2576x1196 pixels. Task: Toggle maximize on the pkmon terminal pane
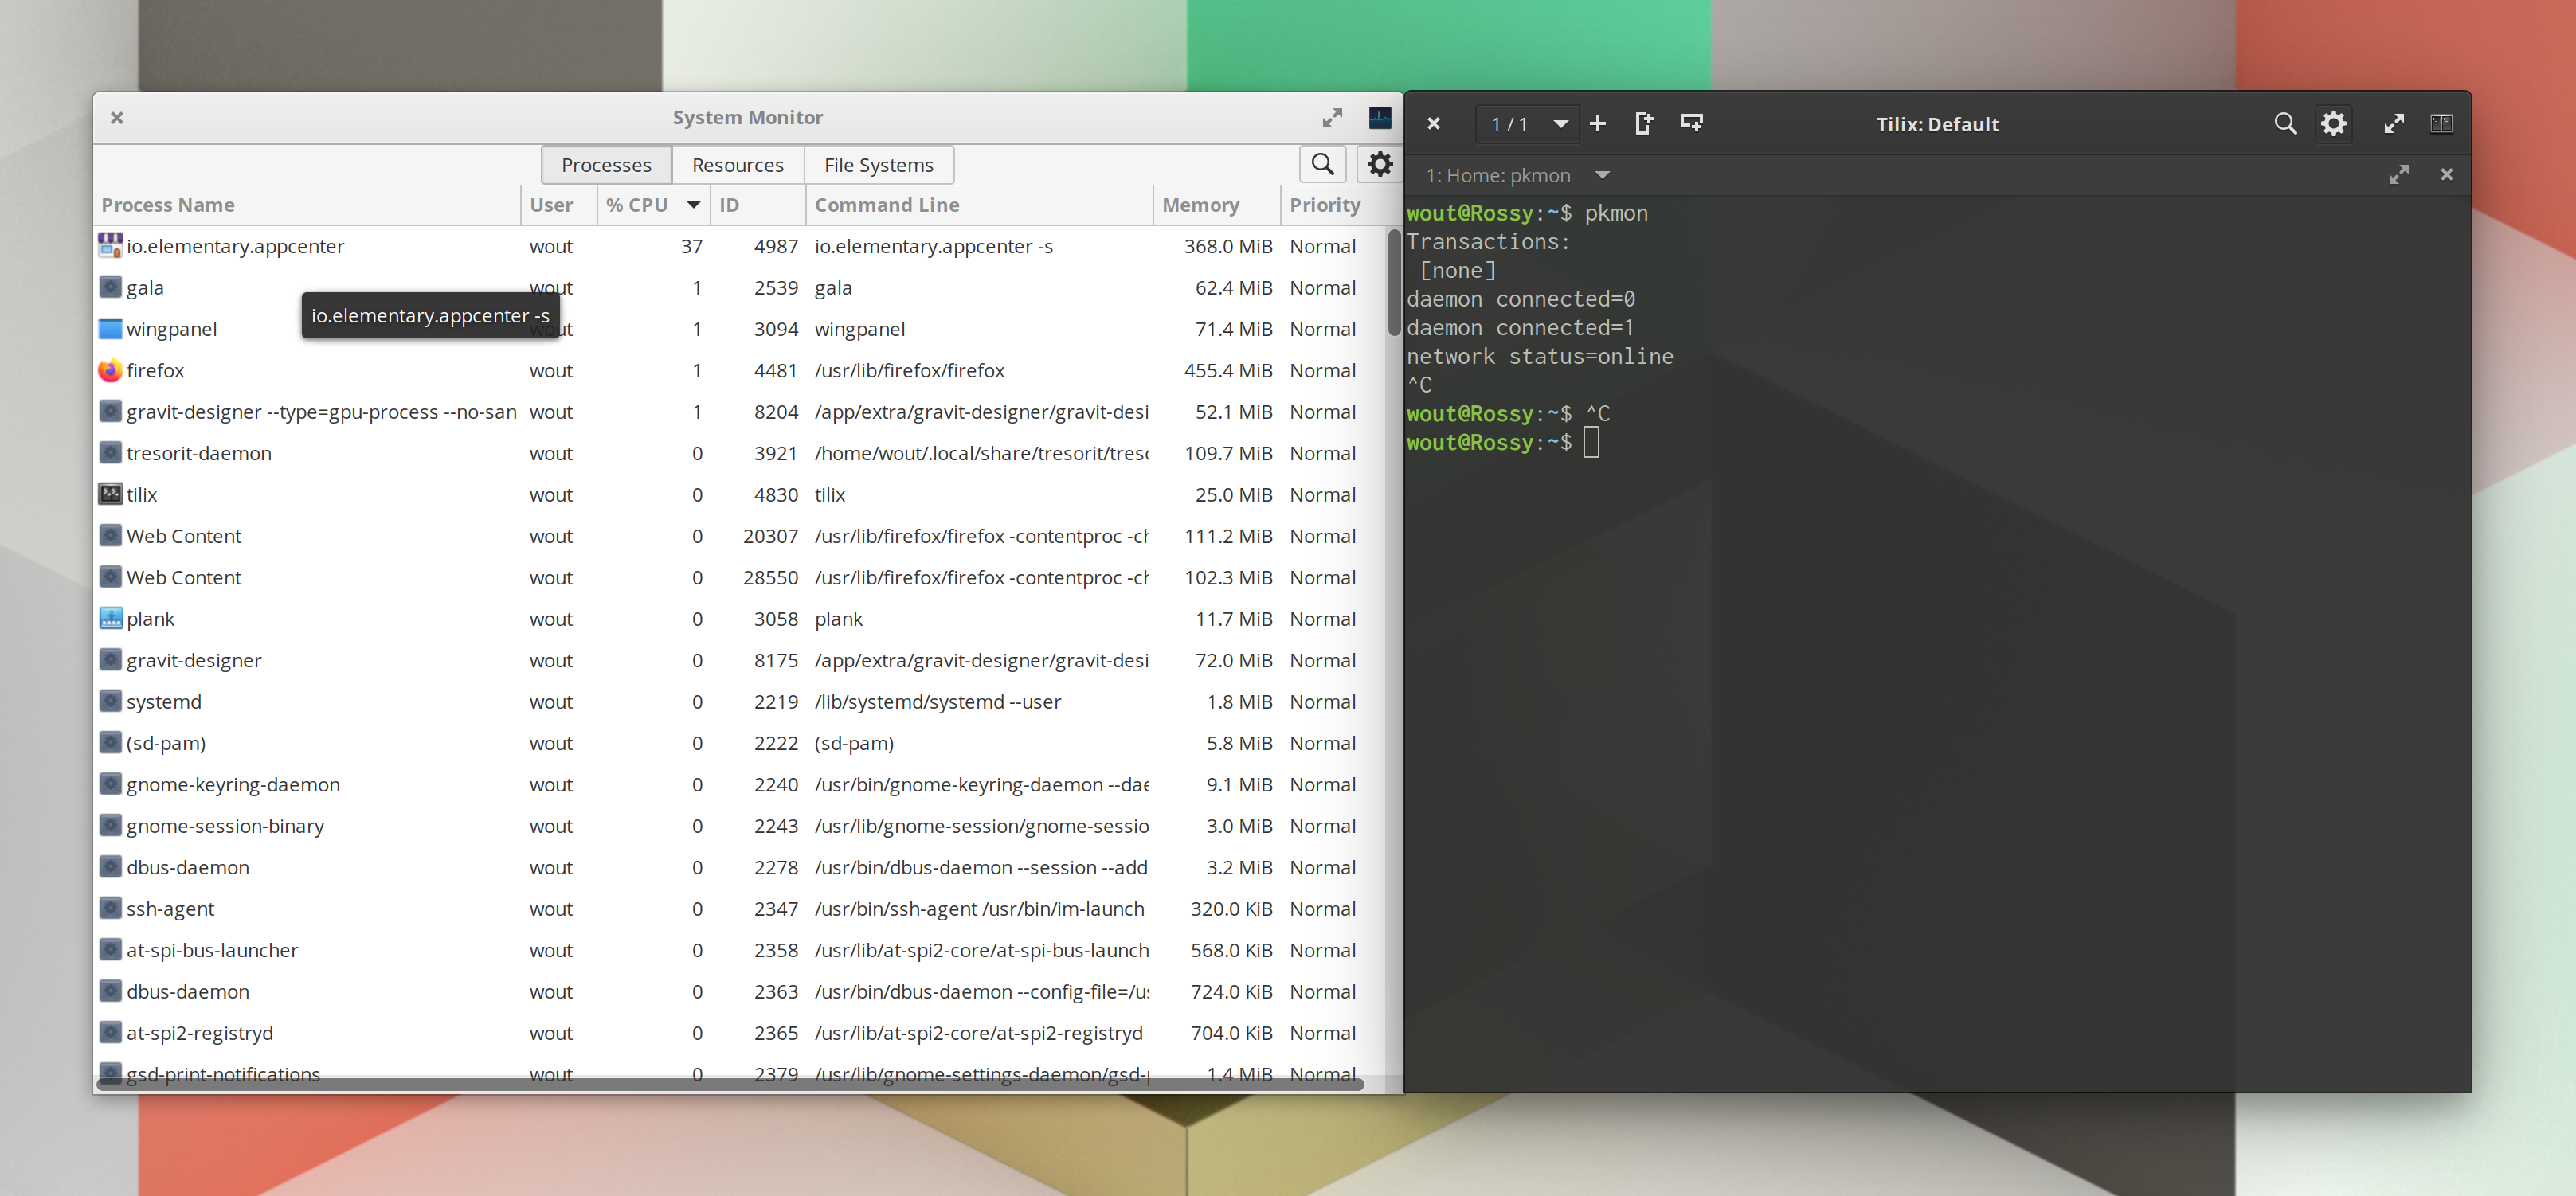pos(2400,174)
